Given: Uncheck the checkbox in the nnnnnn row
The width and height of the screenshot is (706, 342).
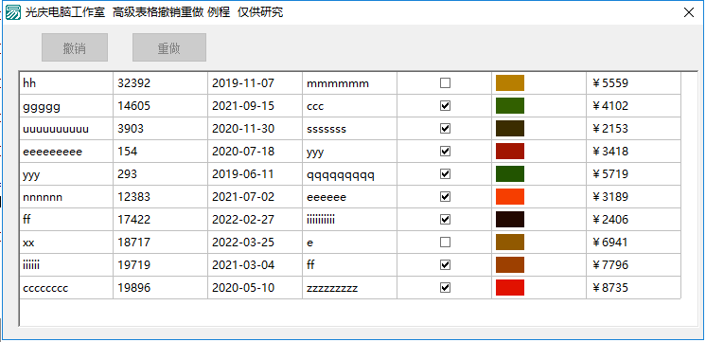Looking at the screenshot, I should [445, 197].
